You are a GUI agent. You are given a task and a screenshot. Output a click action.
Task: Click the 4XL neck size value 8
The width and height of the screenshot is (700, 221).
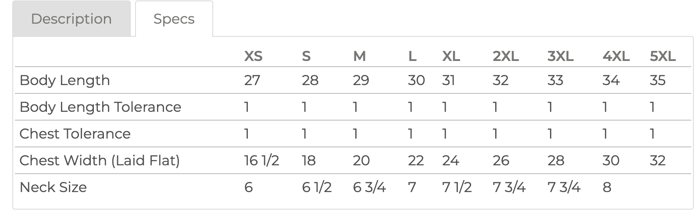click(x=607, y=187)
